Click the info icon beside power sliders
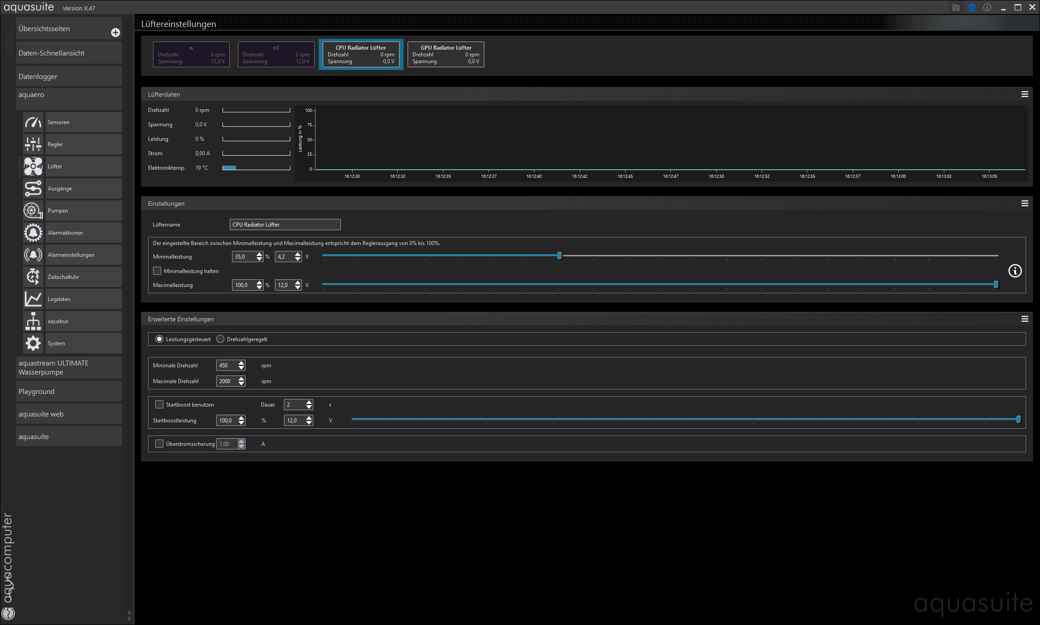Viewport: 1040px width, 625px height. tap(1015, 271)
